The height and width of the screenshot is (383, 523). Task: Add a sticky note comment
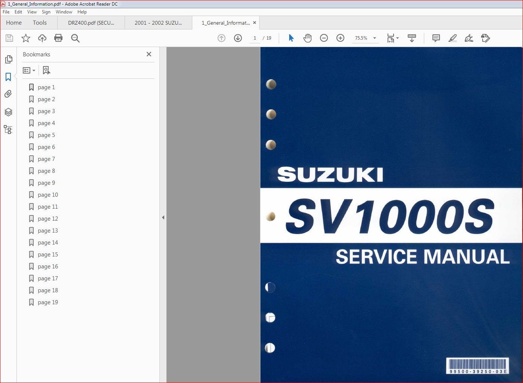click(436, 38)
